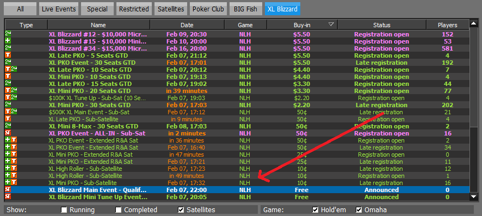
Task: Select XL Blizzard Main Event - Qualif... row
Action: [237, 190]
